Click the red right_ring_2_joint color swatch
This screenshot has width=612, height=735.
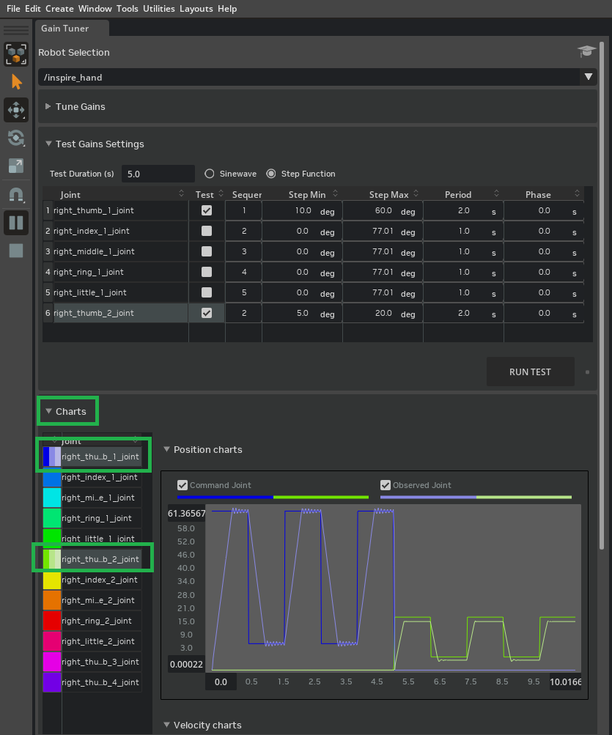(52, 621)
